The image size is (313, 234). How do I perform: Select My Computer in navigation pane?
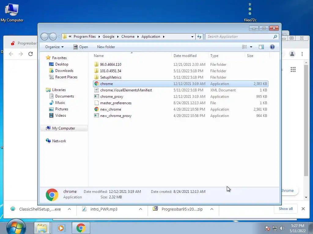(64, 128)
